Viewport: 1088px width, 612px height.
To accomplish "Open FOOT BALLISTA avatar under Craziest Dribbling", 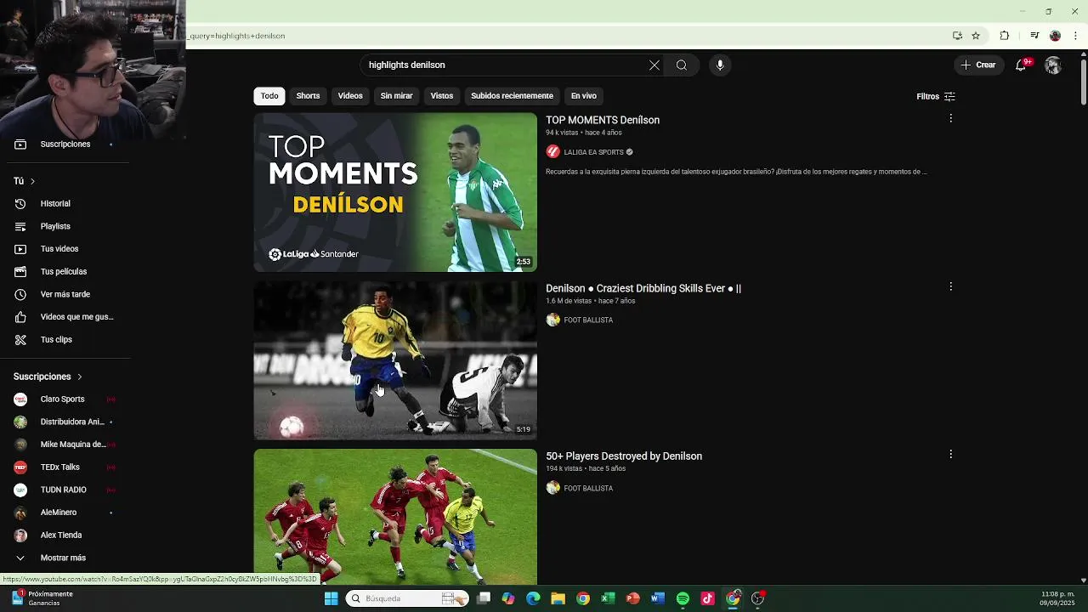I will coord(553,320).
